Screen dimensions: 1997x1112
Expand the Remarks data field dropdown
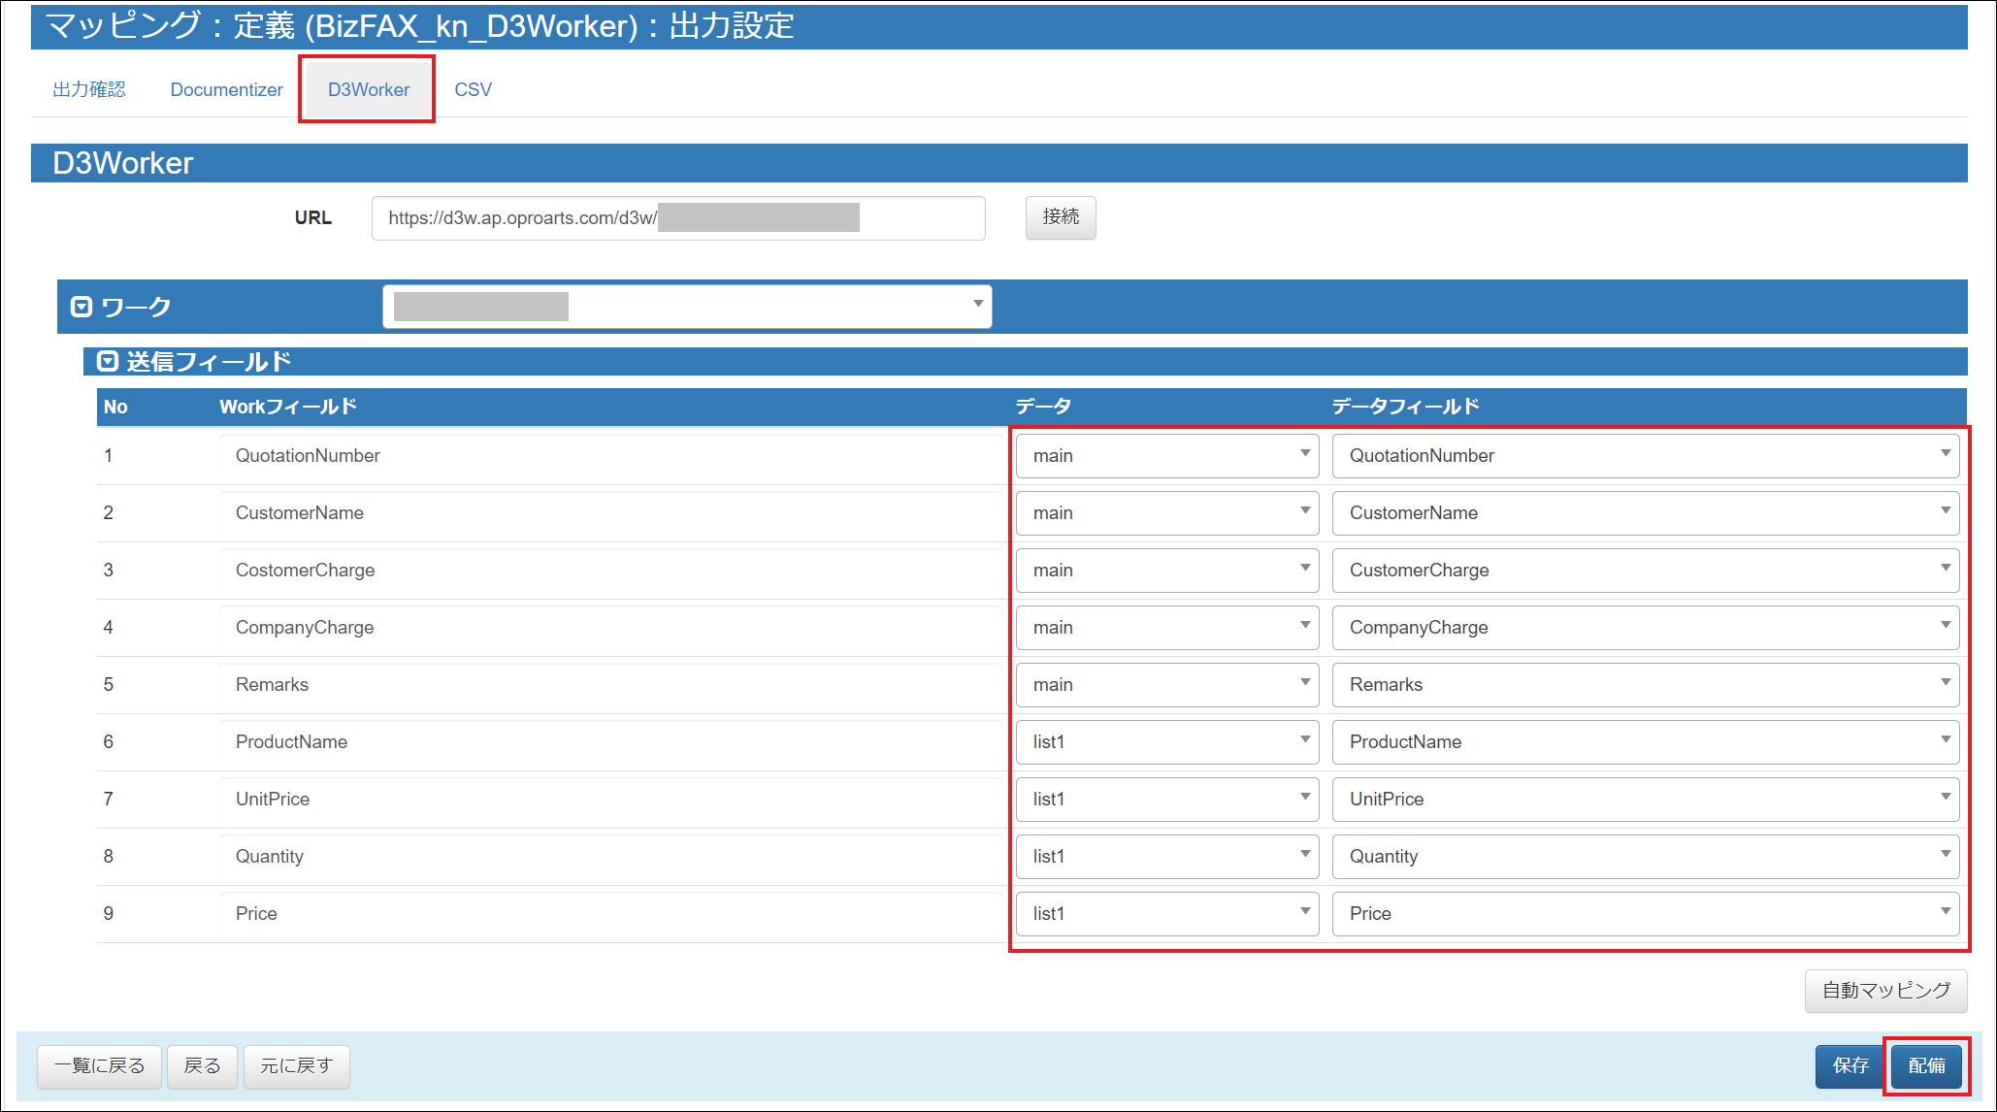pos(1645,684)
